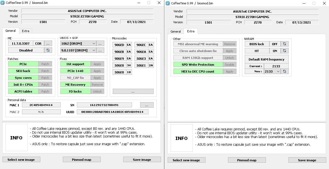Click Unlock next to FD locks
The width and height of the screenshot is (329, 169).
[97, 91]
